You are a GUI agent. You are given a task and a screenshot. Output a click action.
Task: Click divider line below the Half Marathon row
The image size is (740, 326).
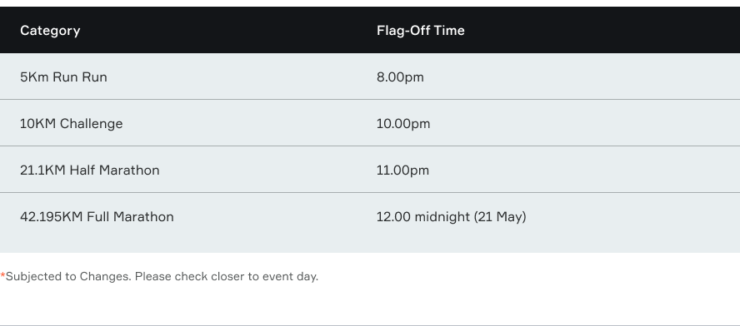tap(370, 192)
